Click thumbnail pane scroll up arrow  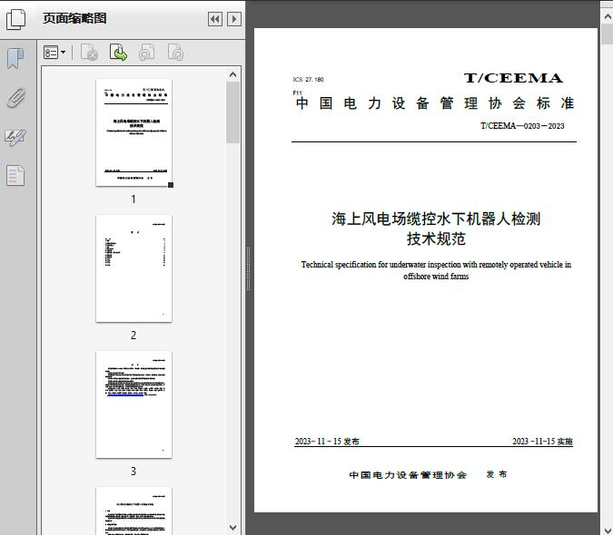tap(233, 74)
